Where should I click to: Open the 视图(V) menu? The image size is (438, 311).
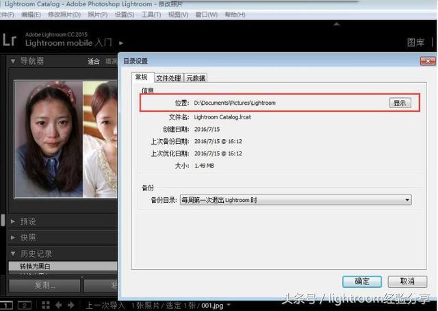(178, 14)
